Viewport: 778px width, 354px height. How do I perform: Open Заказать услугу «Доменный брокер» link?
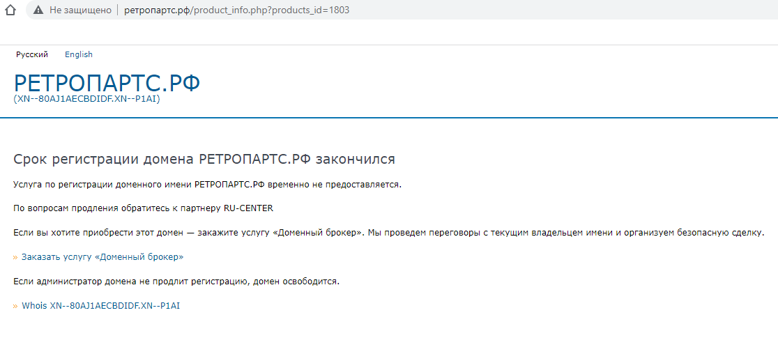click(x=102, y=257)
